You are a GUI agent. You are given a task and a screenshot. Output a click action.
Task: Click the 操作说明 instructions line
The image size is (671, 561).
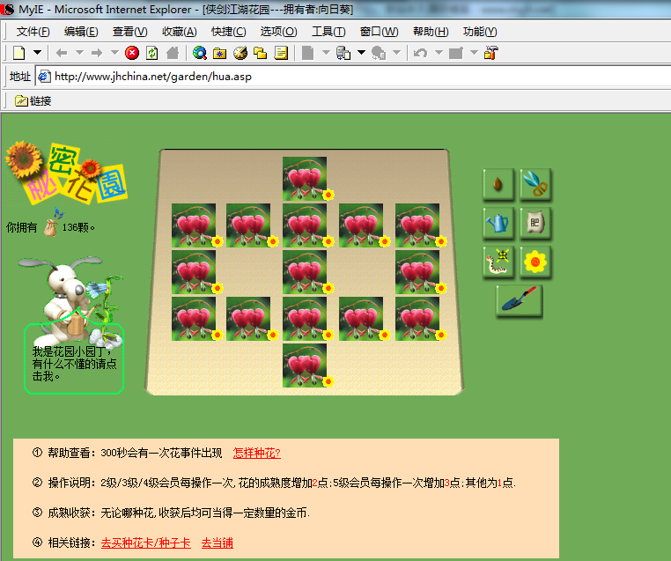274,483
